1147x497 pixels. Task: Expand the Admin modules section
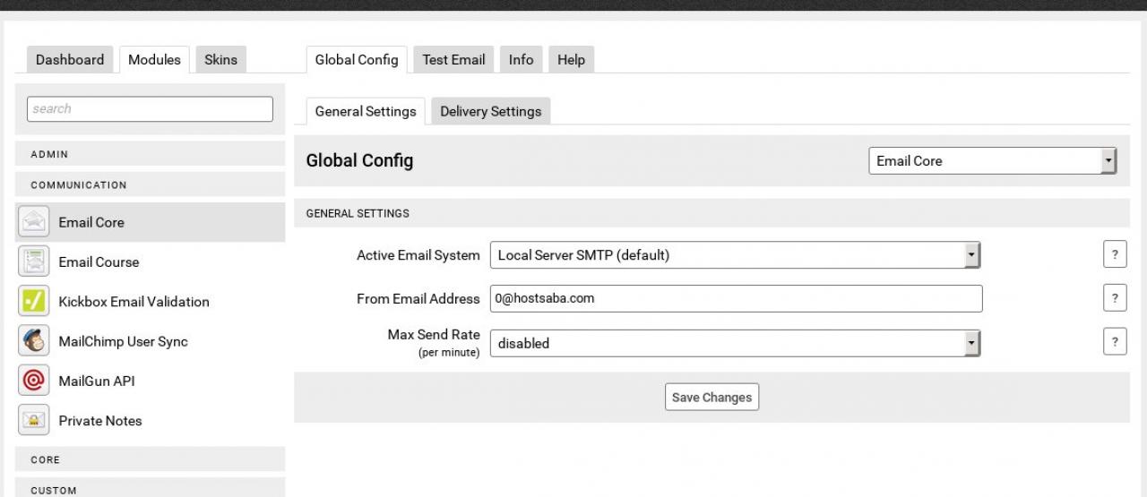151,155
